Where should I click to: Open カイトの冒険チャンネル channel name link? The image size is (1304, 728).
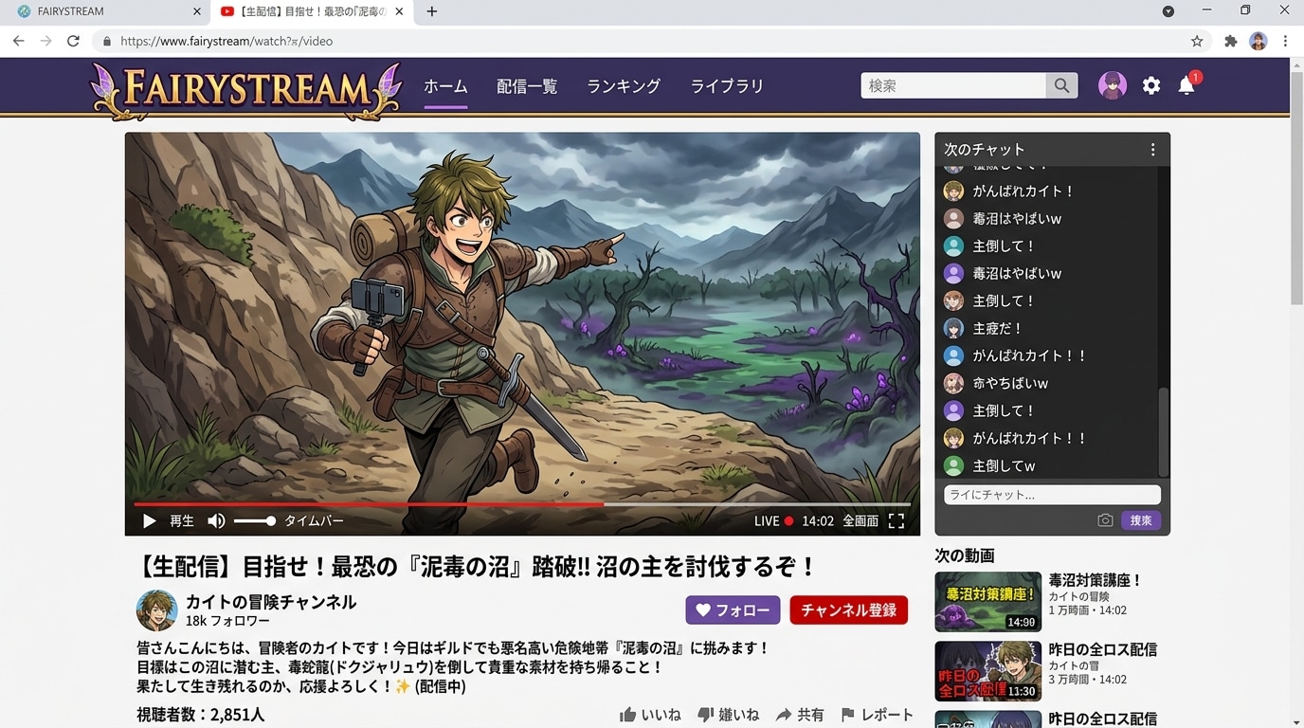[x=271, y=602]
